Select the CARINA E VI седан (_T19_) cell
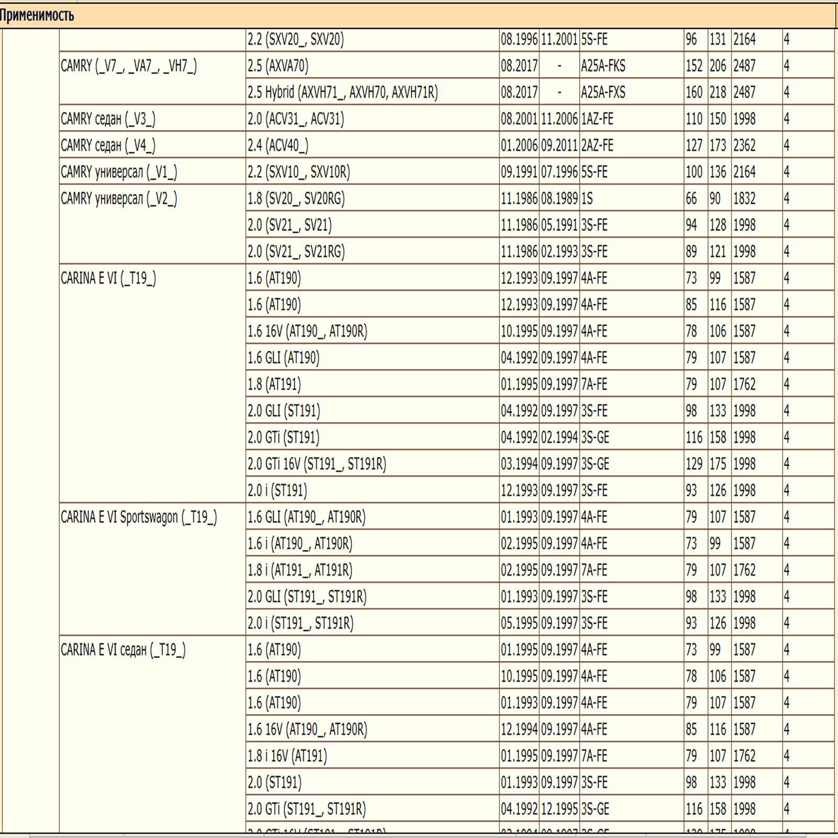The height and width of the screenshot is (838, 838). (123, 650)
